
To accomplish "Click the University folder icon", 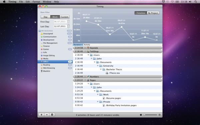I will pyautogui.click(x=101, y=66).
